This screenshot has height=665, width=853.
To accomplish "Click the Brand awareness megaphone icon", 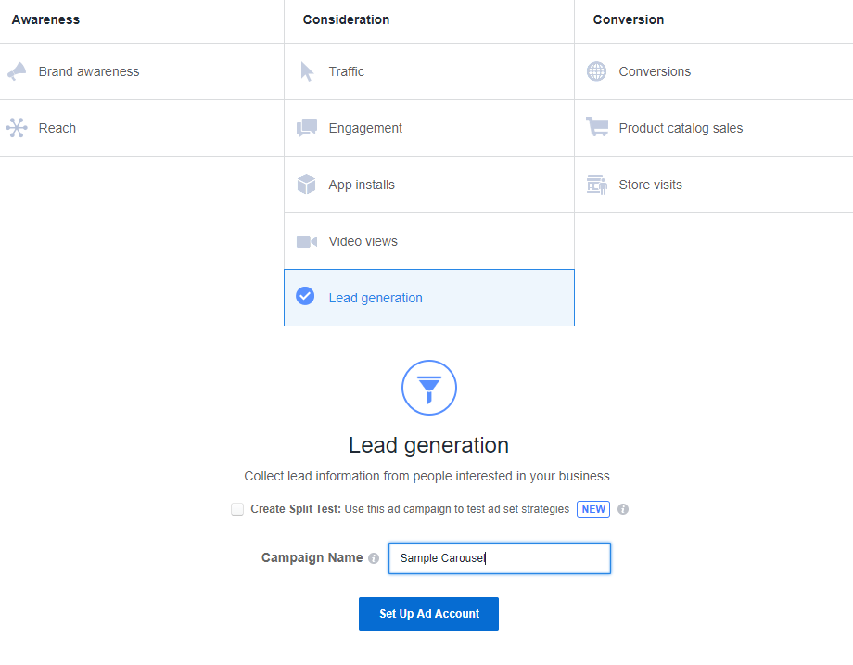I will pyautogui.click(x=17, y=71).
